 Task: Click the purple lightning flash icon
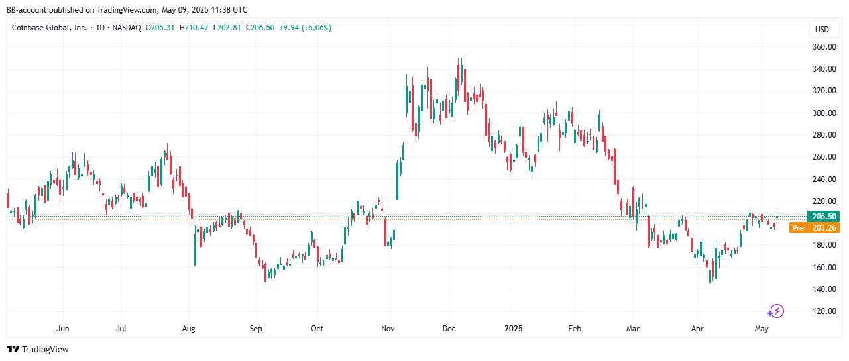click(776, 311)
